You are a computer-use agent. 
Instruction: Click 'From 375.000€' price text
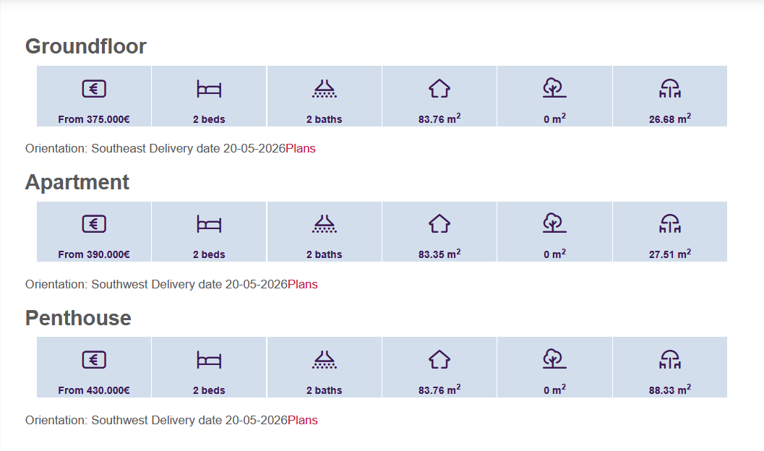click(x=94, y=119)
